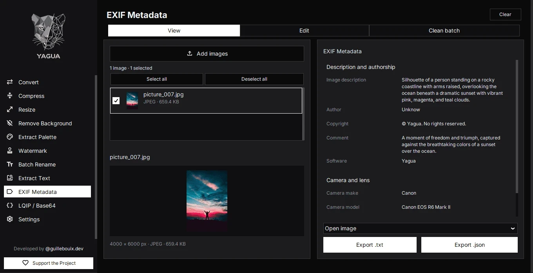Image resolution: width=533 pixels, height=273 pixels.
Task: Click the 'Canon EOS R6 Mark II' value
Action: [x=426, y=207]
